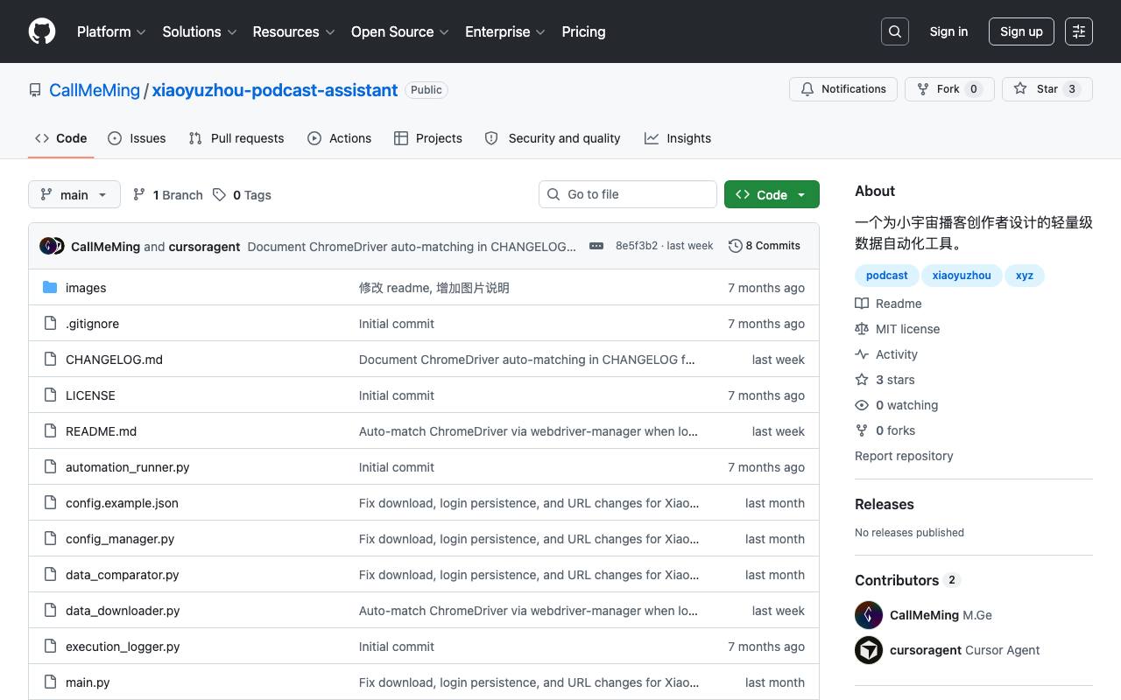Screen dimensions: 1121x700
Task: Select the xyz topic tag
Action: point(1025,276)
